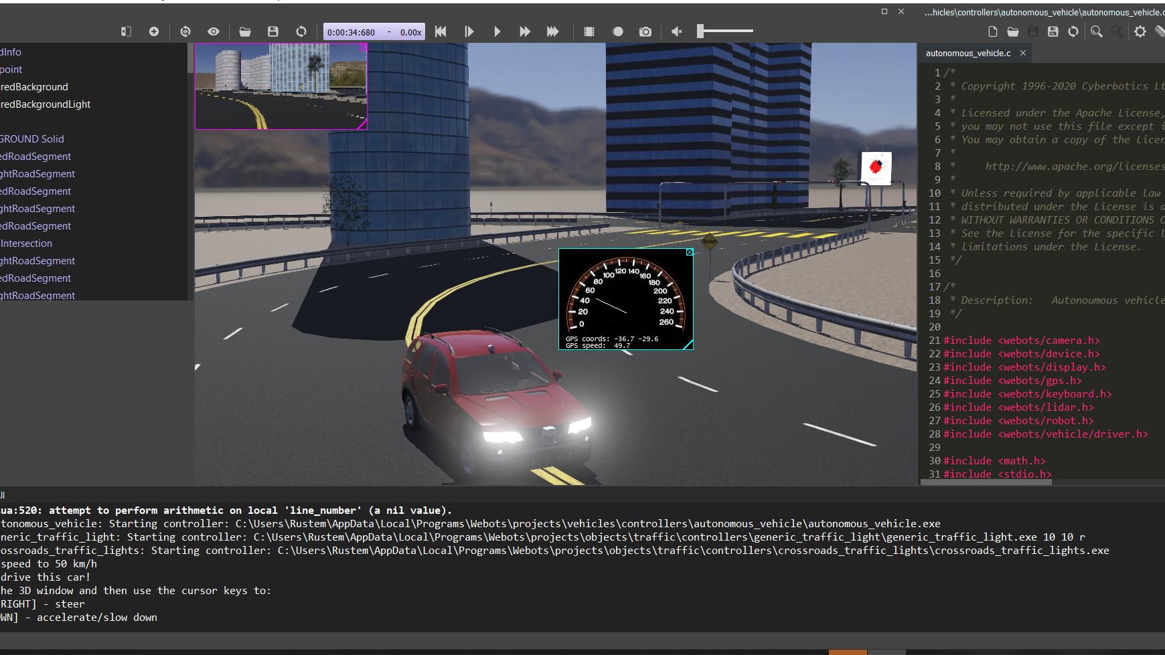
Task: Select the autonomous_vehicle.c tab
Action: [x=968, y=53]
